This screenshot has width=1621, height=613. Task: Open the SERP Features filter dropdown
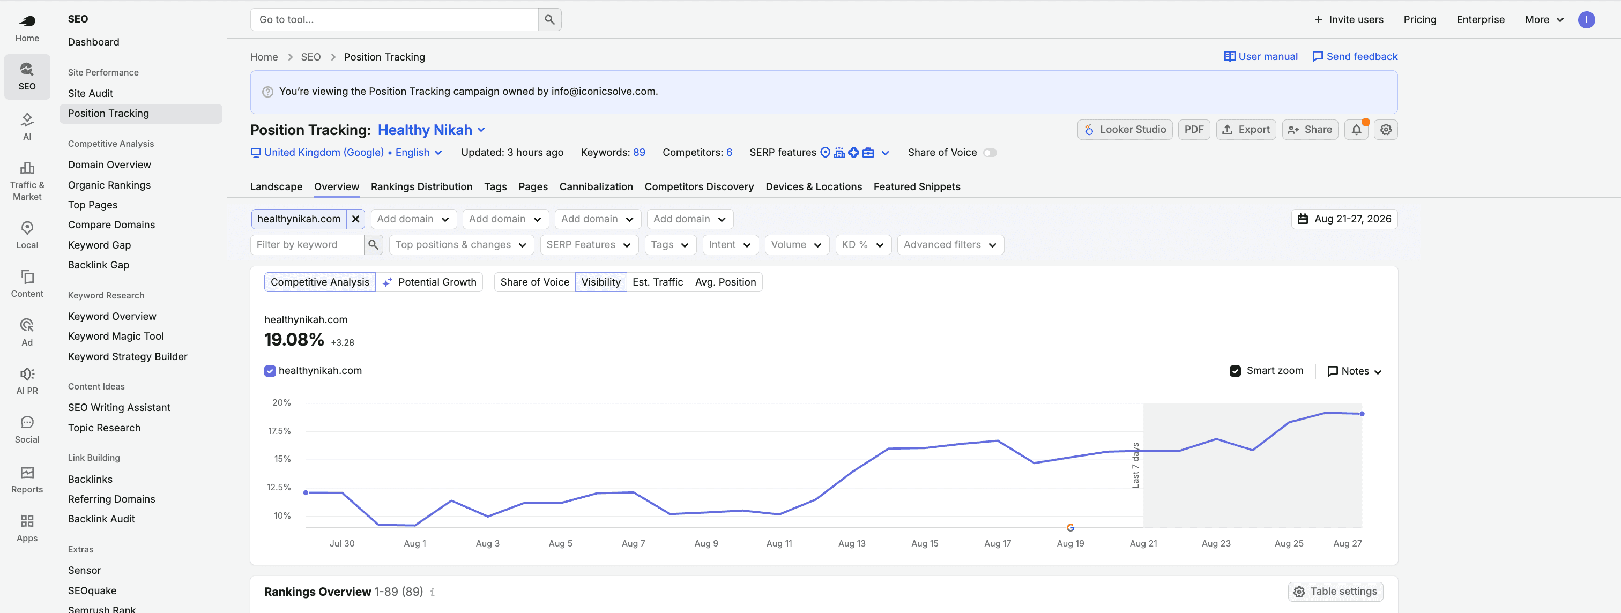click(x=589, y=244)
